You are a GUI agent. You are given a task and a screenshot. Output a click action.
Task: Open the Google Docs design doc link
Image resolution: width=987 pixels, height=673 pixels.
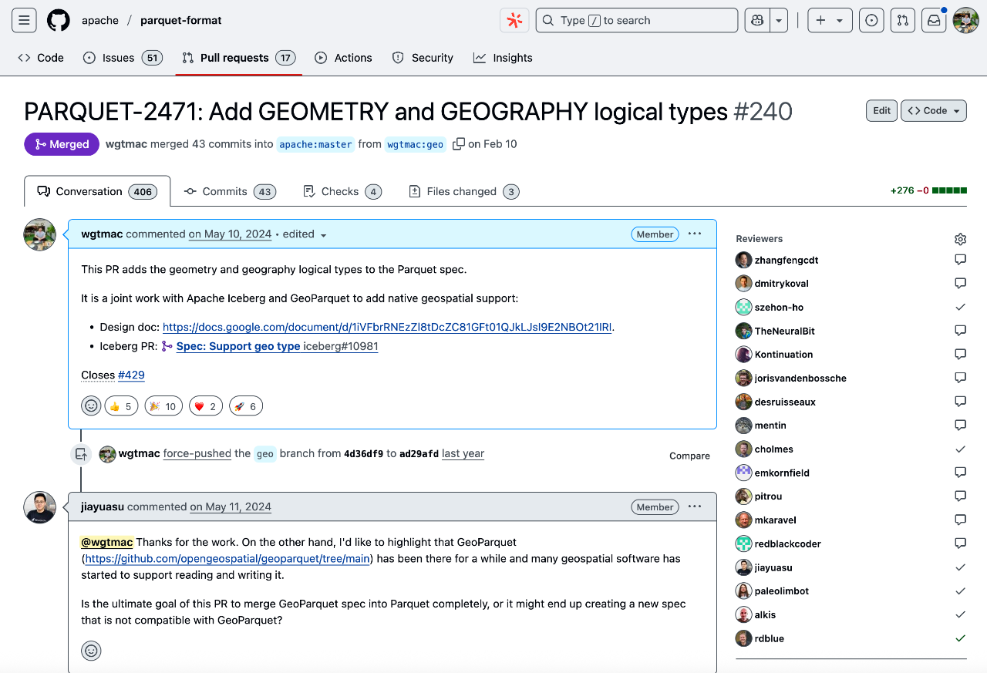point(388,327)
